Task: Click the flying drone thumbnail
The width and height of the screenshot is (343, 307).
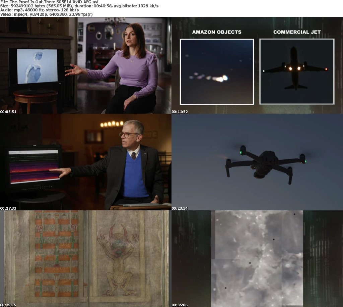Action: [257, 162]
